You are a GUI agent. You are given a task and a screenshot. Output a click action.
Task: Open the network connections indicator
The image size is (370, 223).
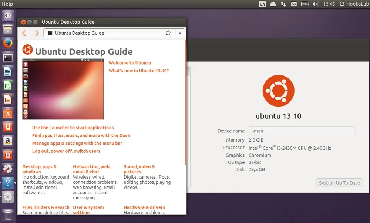pos(283,4)
